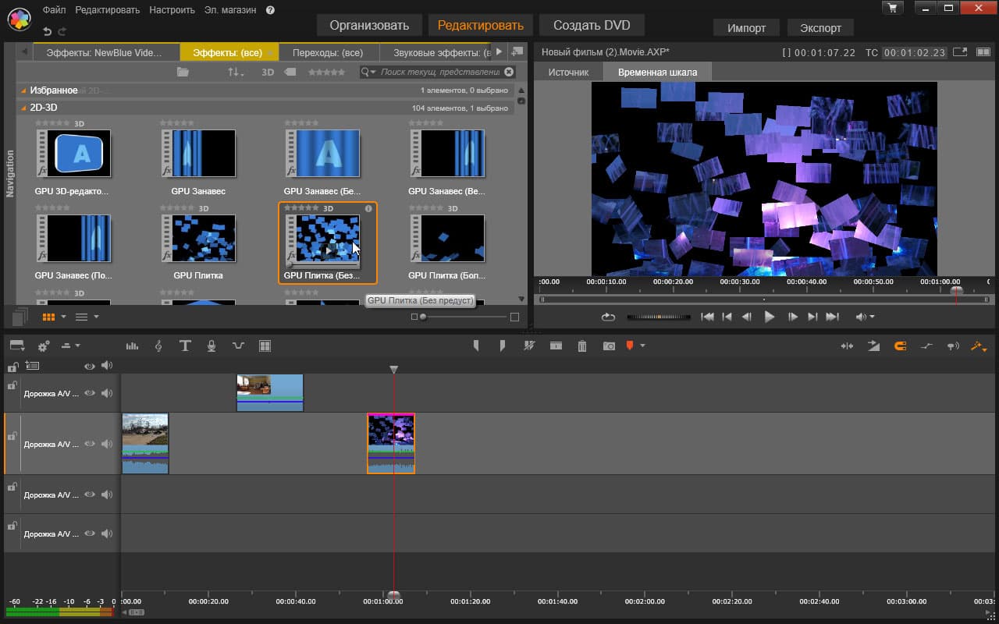Viewport: 999px width, 624px height.
Task: Open the sort order dropdown in library
Action: tap(235, 72)
